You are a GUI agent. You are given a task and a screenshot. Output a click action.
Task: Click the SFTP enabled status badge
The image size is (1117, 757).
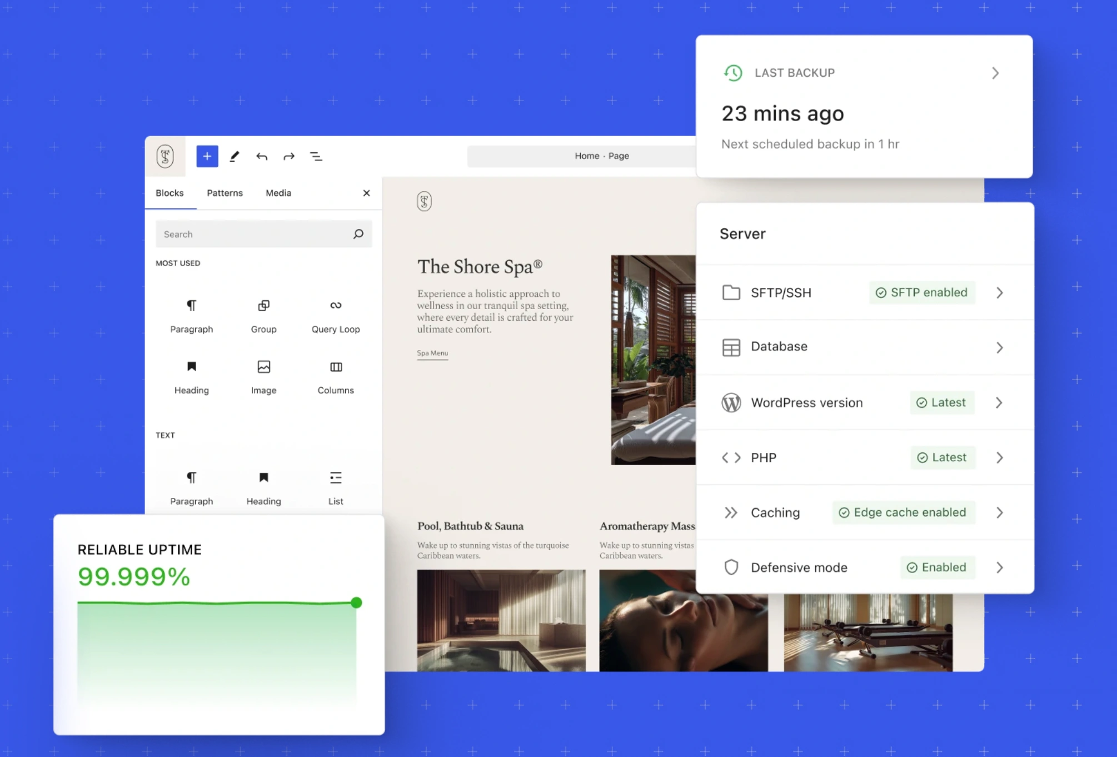[921, 292]
